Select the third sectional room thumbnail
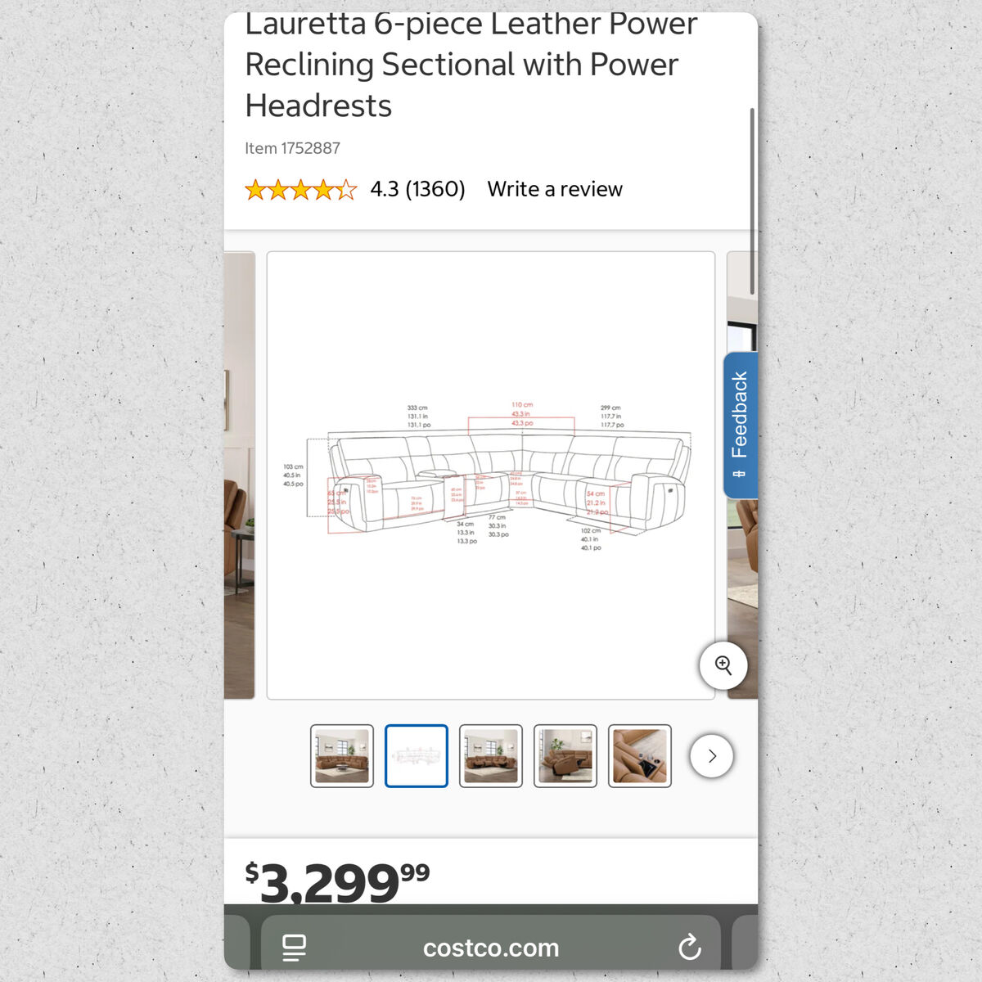The height and width of the screenshot is (982, 982). (x=491, y=756)
